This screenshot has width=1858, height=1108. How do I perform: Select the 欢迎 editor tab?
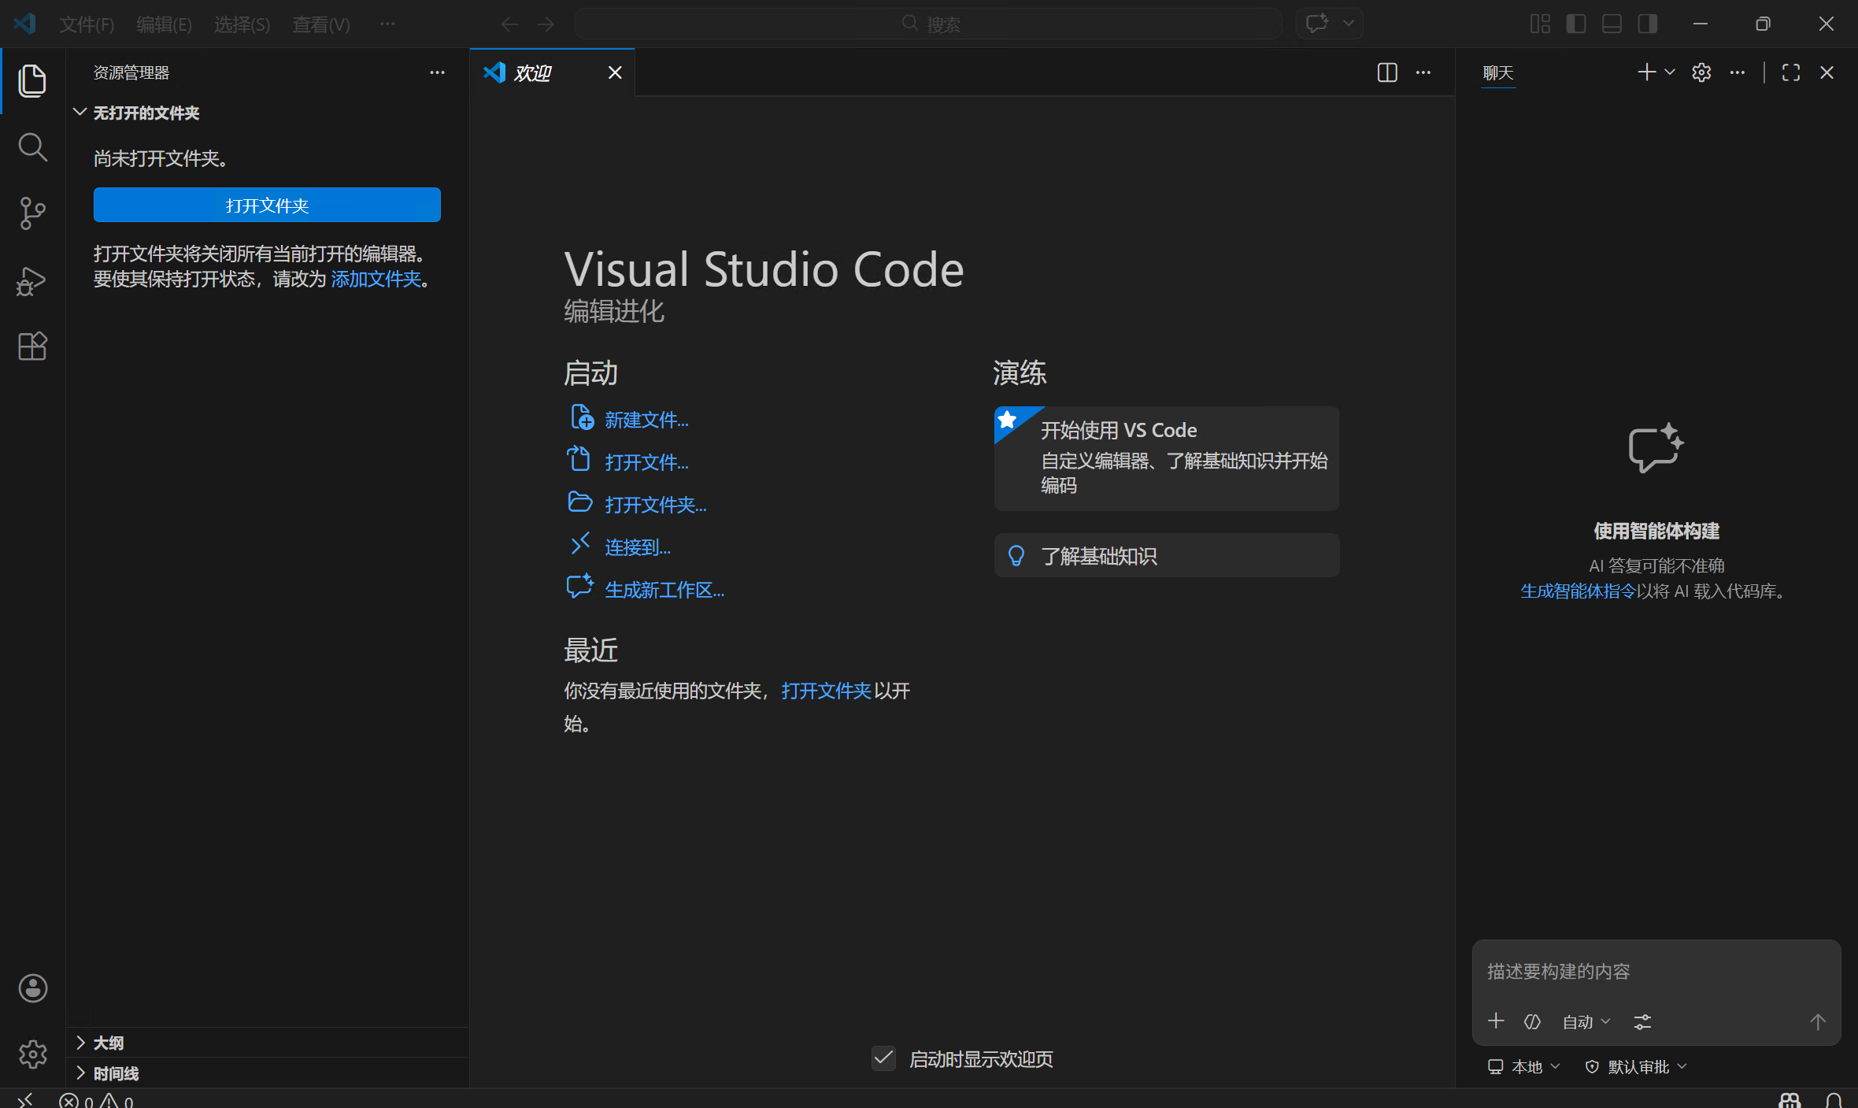click(x=533, y=73)
